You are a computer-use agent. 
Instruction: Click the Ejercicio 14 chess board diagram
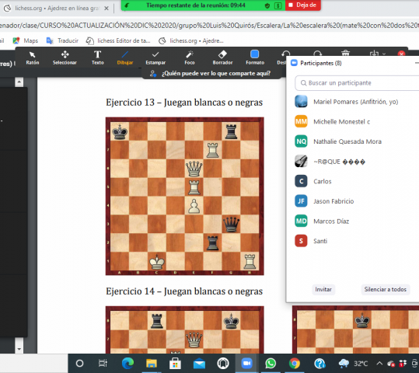(185, 329)
